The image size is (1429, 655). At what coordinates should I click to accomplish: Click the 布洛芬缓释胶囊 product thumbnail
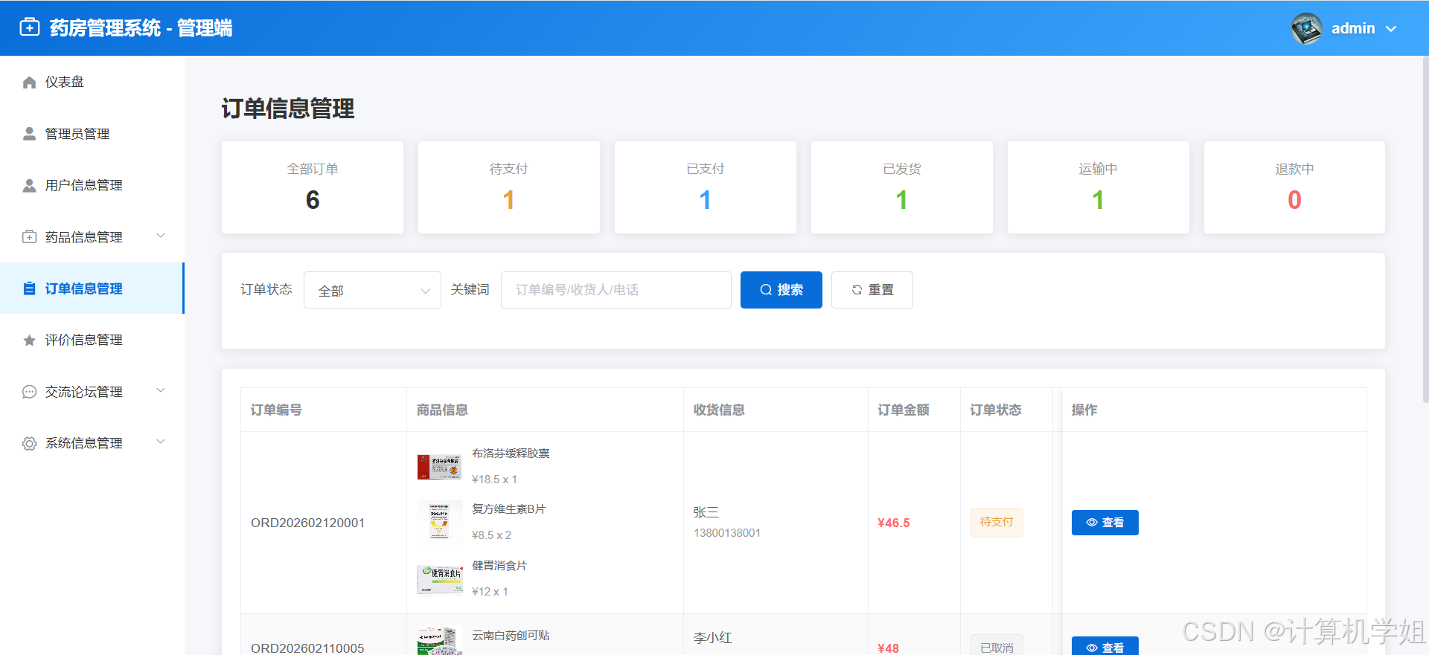click(x=440, y=467)
